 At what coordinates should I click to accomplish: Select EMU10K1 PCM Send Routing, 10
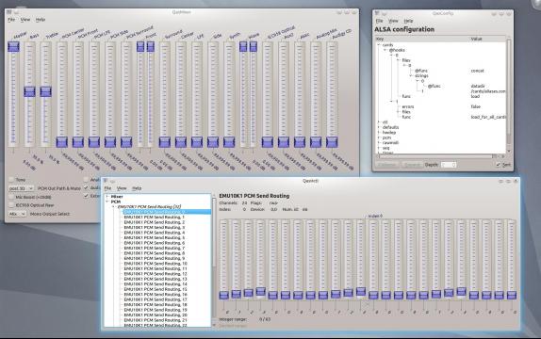pos(156,264)
